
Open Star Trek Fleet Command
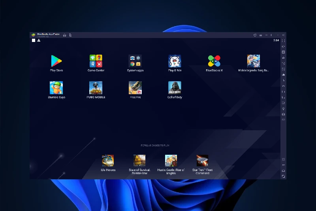202,161
